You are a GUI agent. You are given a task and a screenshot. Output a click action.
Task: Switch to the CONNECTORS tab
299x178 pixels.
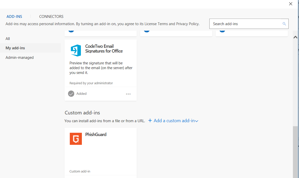pyautogui.click(x=51, y=17)
